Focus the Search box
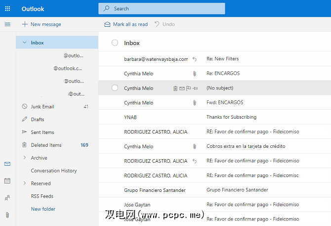The width and height of the screenshot is (331, 226). point(163,8)
